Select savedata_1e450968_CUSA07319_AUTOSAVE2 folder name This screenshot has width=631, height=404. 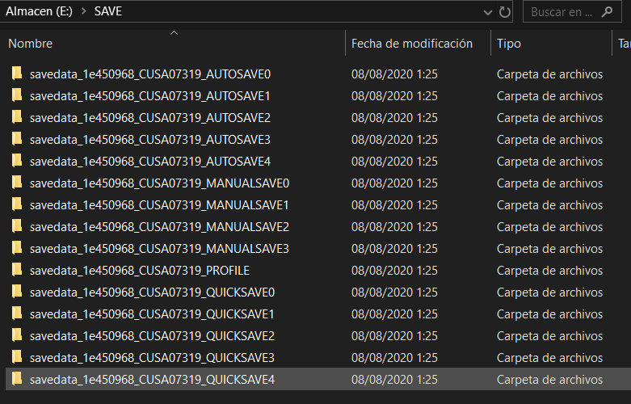click(x=150, y=117)
